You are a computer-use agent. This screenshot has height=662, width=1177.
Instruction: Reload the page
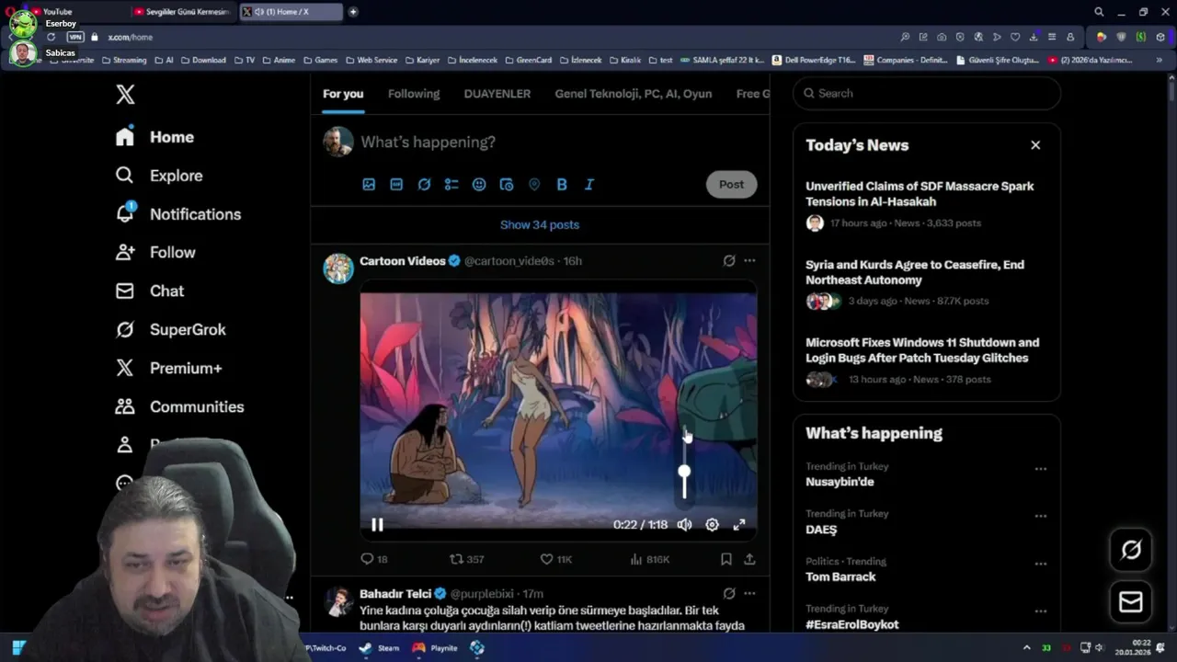(51, 37)
